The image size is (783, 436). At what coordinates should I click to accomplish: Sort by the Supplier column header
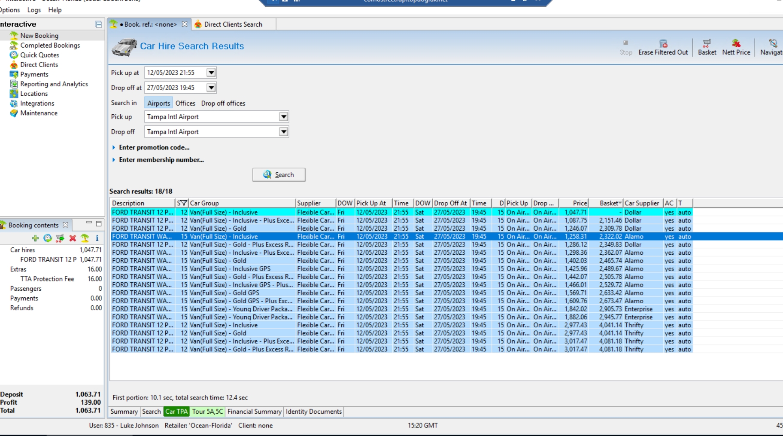(316, 203)
